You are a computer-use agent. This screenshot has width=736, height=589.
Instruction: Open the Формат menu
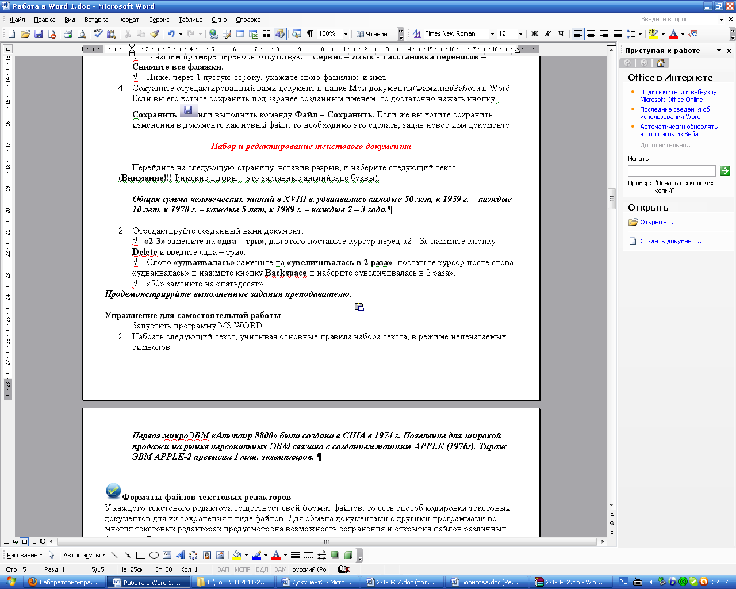pyautogui.click(x=128, y=20)
